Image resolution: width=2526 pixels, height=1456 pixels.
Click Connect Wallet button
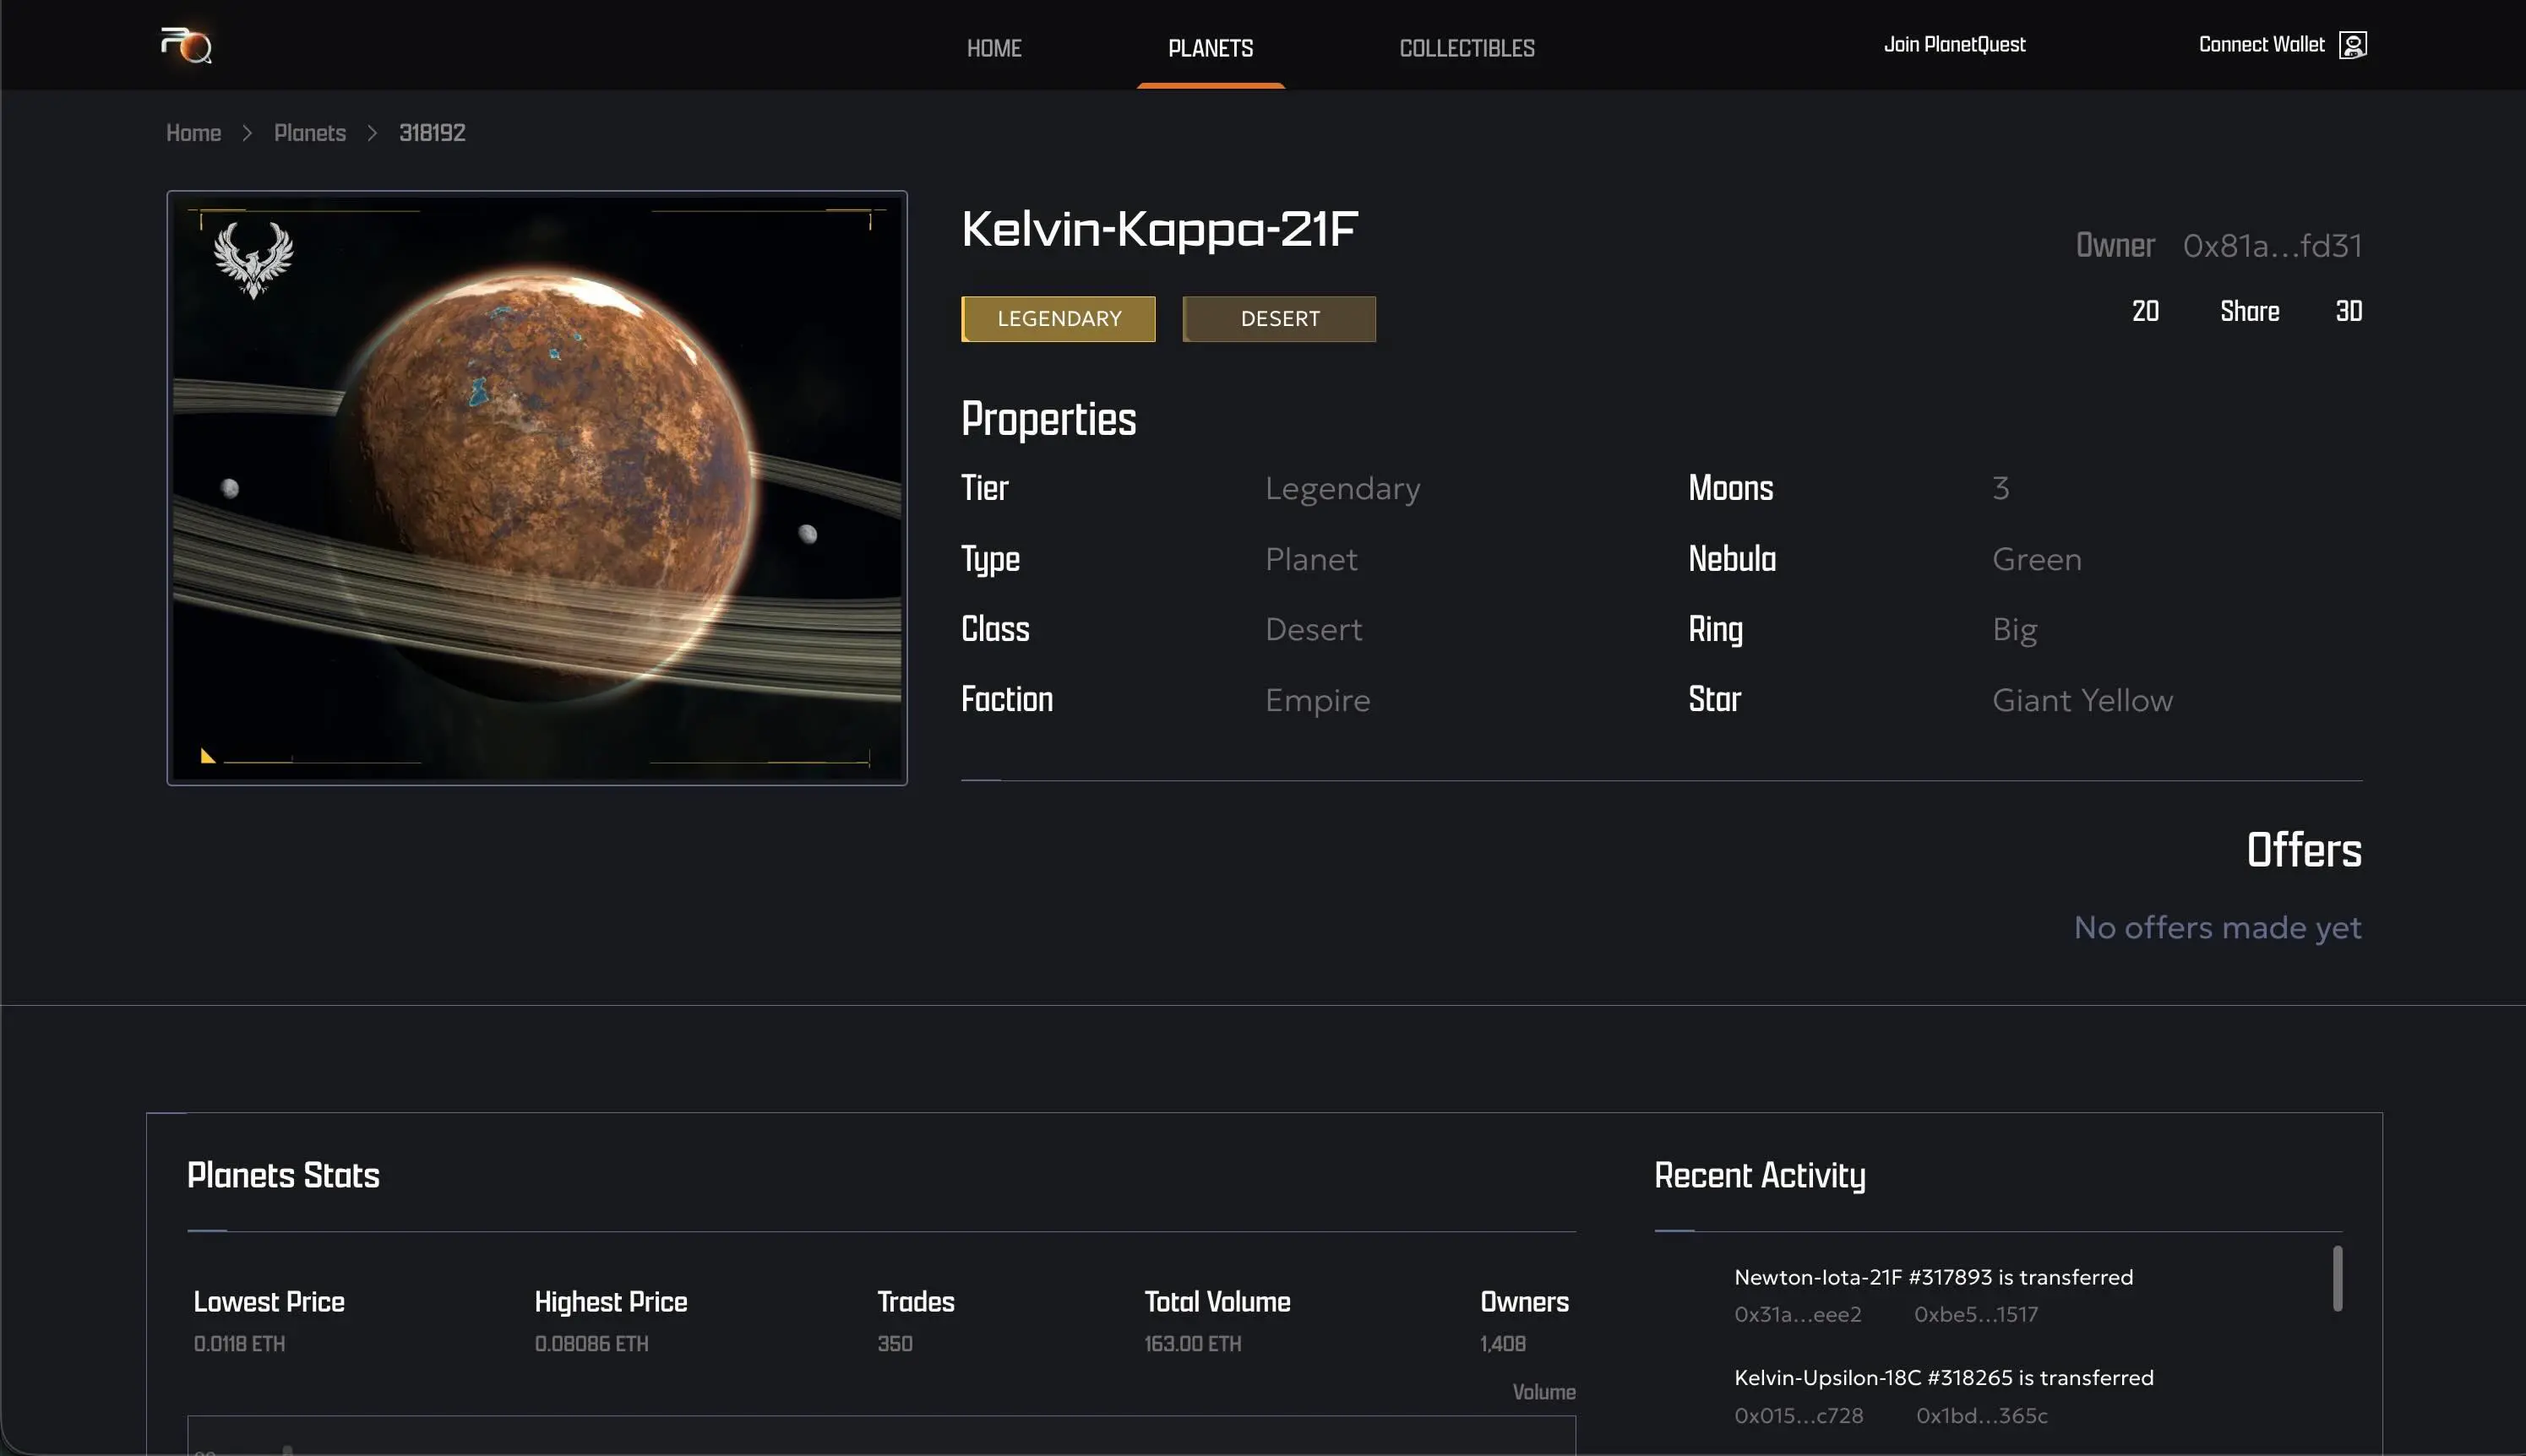(2282, 45)
